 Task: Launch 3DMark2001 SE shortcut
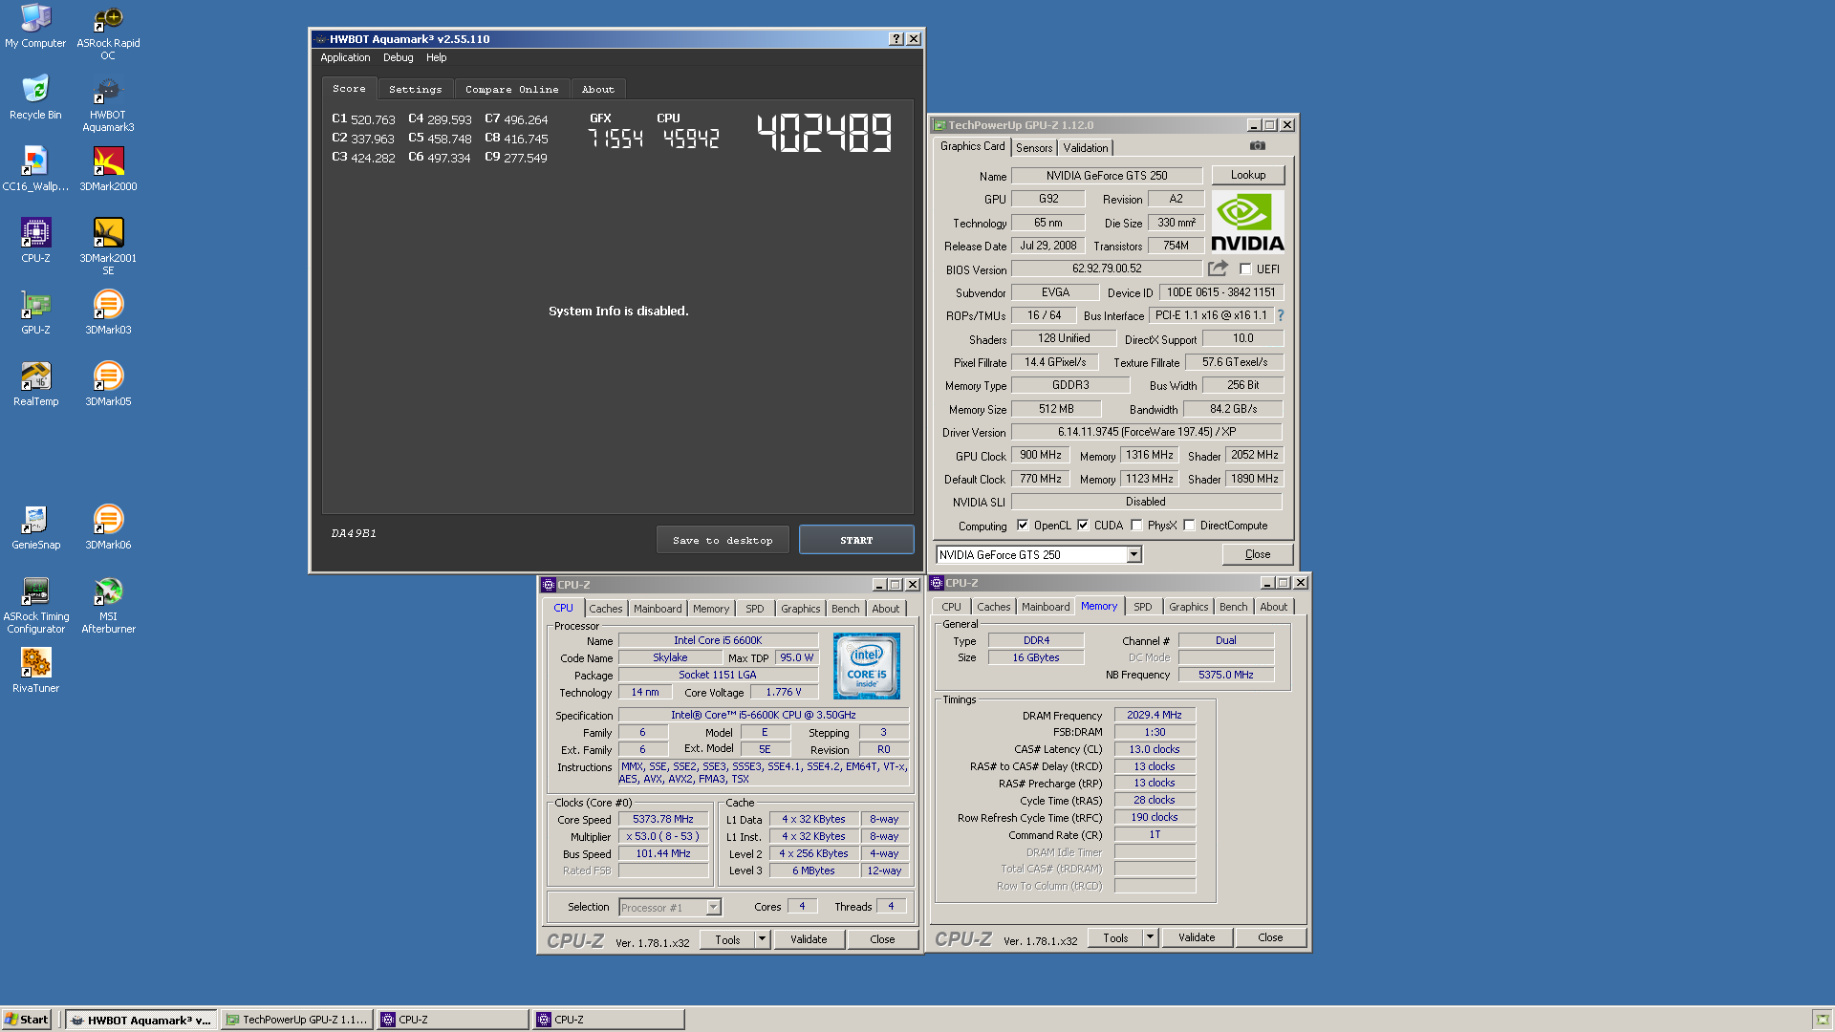[x=108, y=247]
